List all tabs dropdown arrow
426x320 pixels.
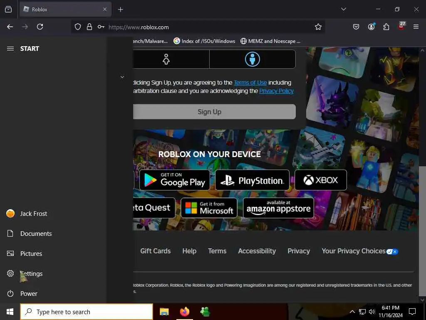pos(344,9)
